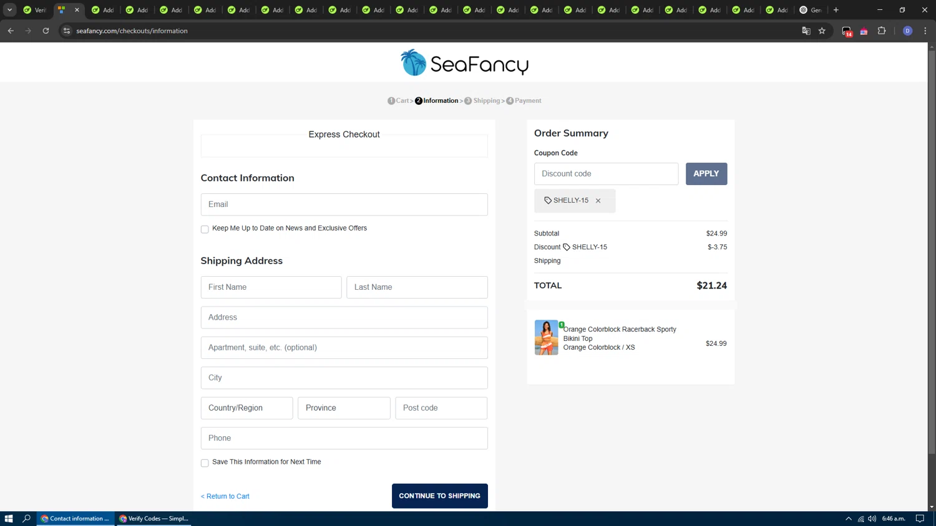Click the Post code field
Screen dimensions: 936x526
(441, 408)
